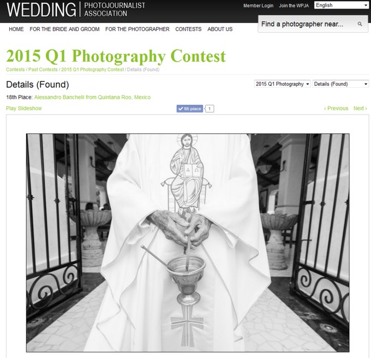Expand the 2015 Q1 Photography dropdown
The width and height of the screenshot is (371, 358).
[282, 84]
